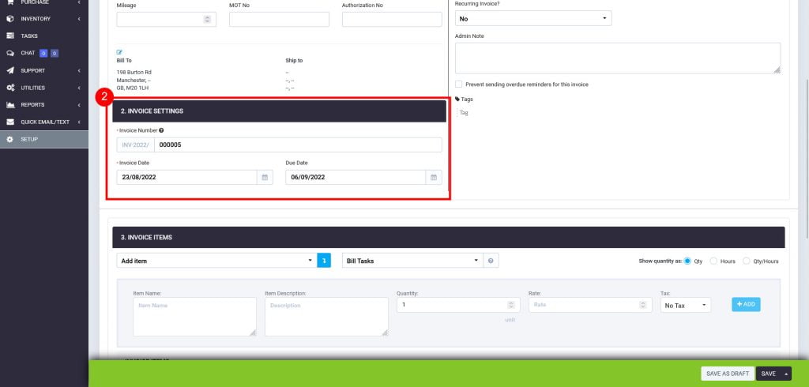Screen dimensions: 809x387
Task: Click the second chat counter badge
Action: 55,53
